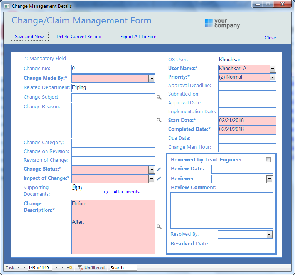Jump to last record navigation arrow
The image size is (295, 275).
click(x=62, y=267)
